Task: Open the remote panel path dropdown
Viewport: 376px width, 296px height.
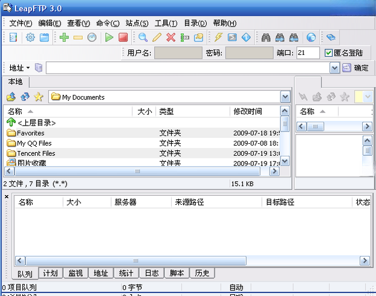Action: click(x=368, y=97)
